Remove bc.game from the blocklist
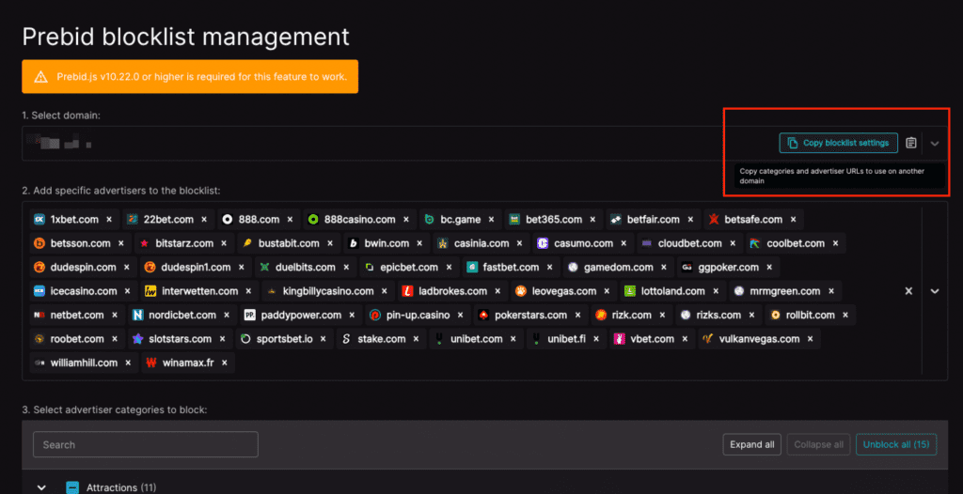 (491, 219)
